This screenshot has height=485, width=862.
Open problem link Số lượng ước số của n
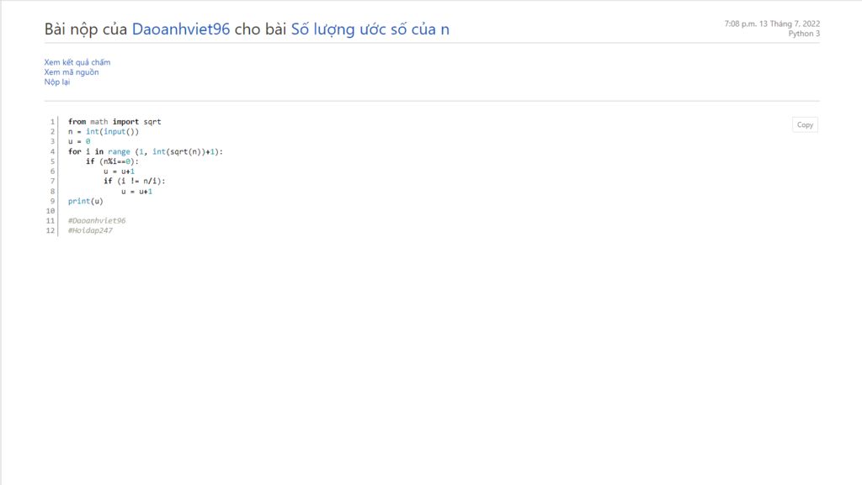tap(370, 29)
